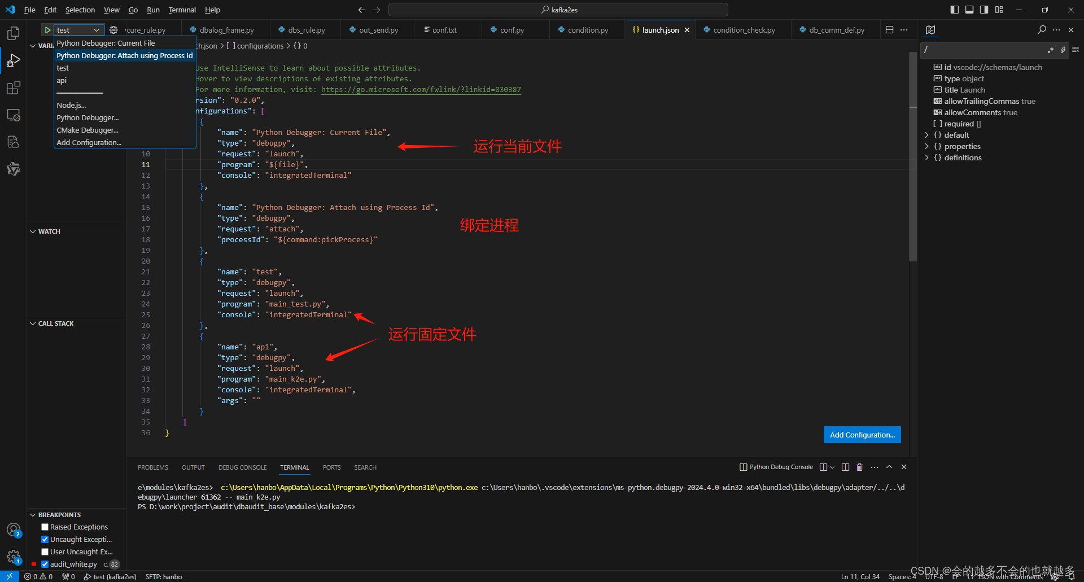Open the Manage gear in activity bar
This screenshot has height=582, width=1084.
[x=13, y=557]
